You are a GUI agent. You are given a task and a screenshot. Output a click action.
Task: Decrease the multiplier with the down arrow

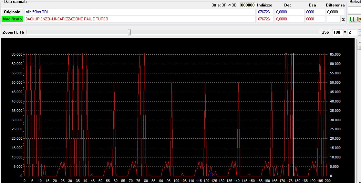(359, 34)
